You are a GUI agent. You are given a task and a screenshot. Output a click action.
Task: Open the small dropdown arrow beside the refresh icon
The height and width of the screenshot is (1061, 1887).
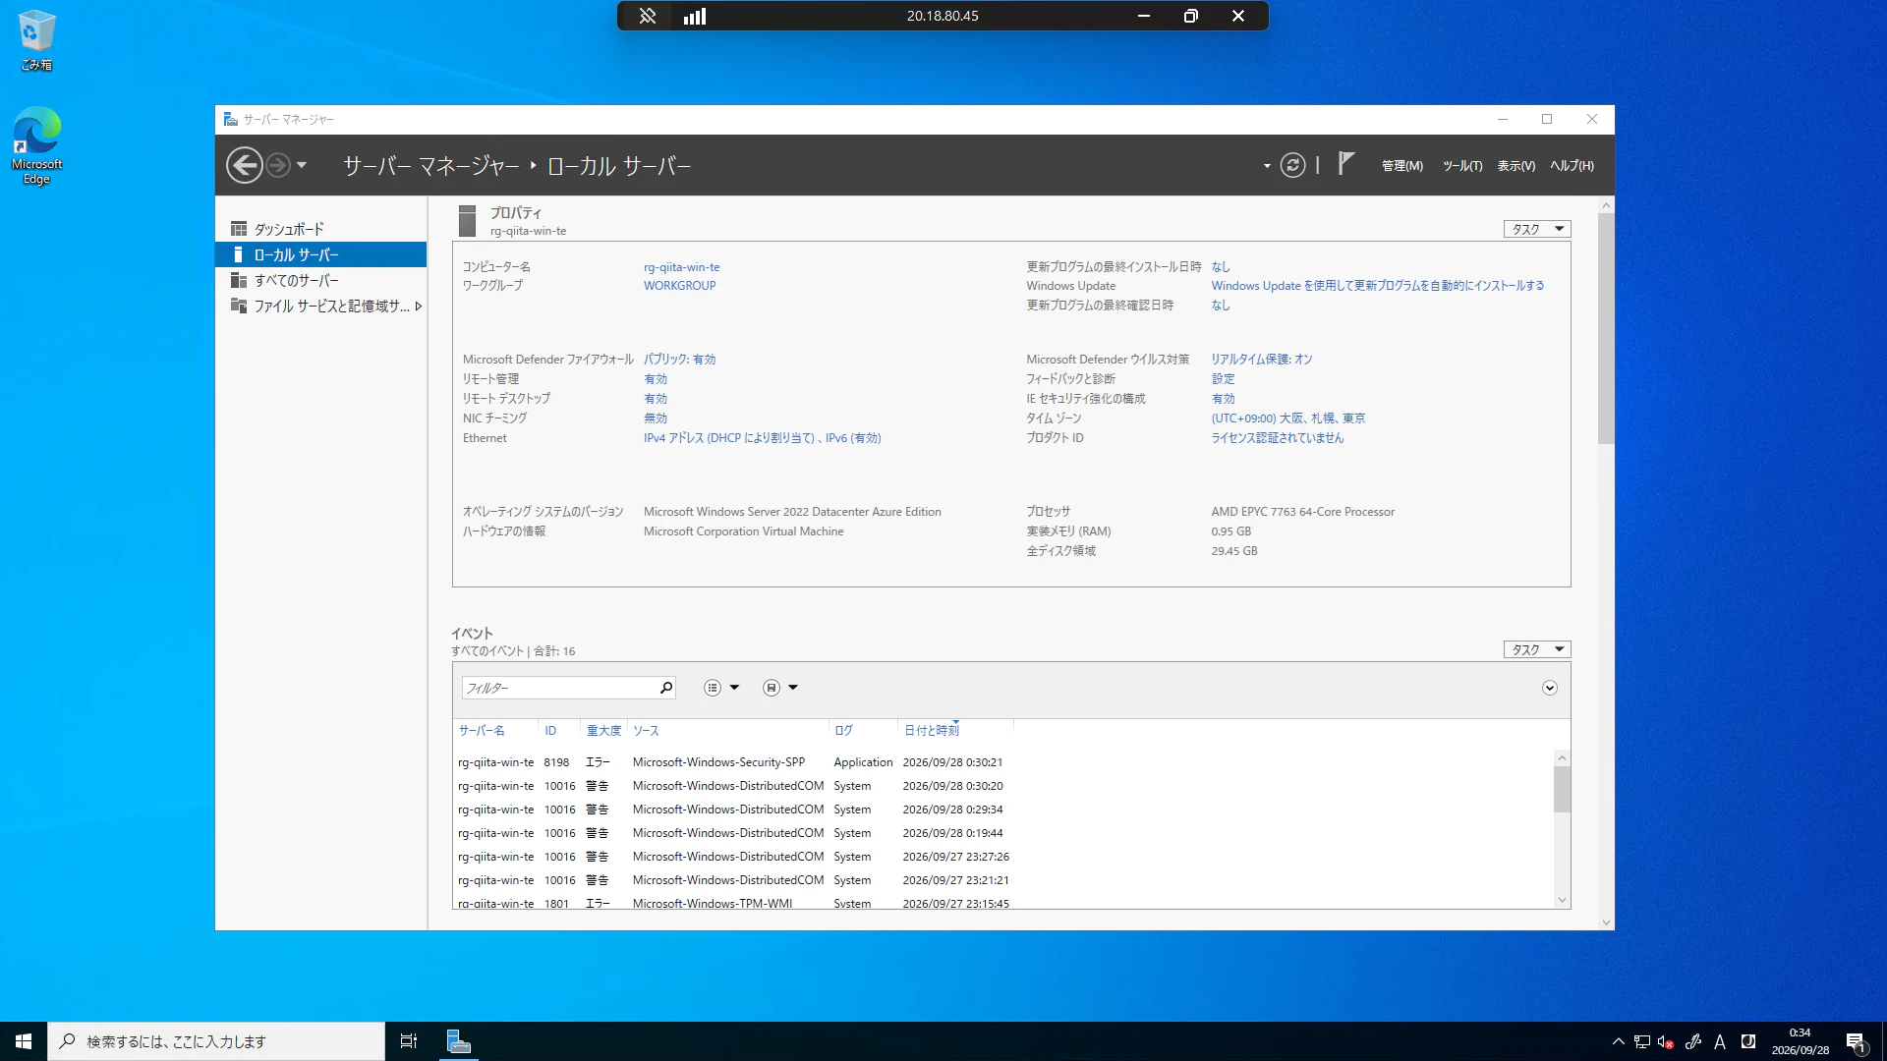(x=1267, y=166)
